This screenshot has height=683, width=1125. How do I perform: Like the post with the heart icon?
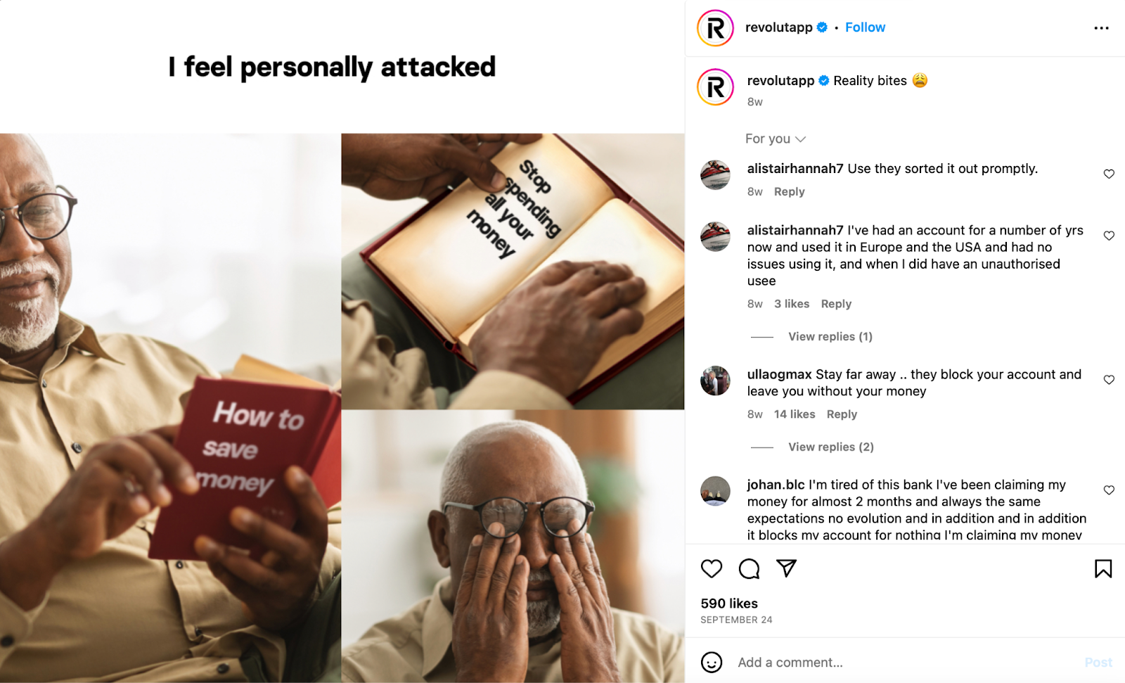(x=712, y=568)
